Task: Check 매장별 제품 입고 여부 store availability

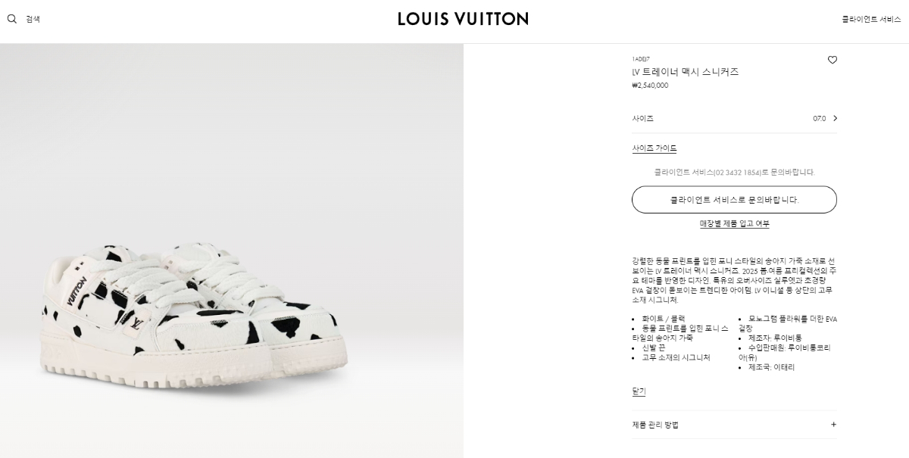Action: (x=734, y=223)
